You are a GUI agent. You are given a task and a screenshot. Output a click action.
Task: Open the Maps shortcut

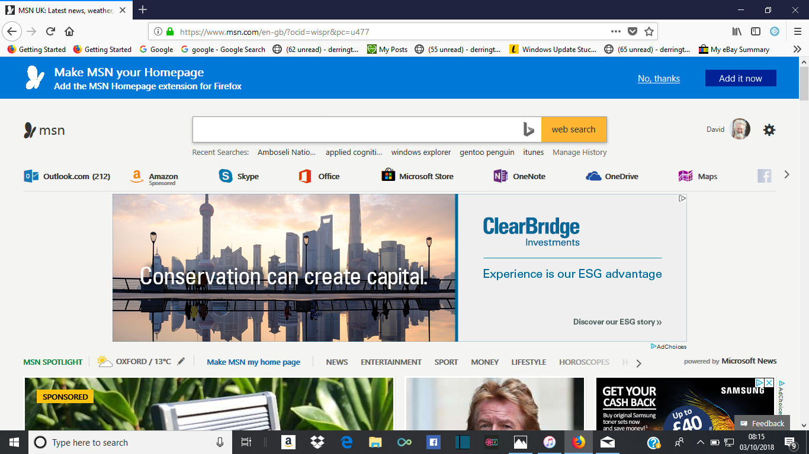click(x=698, y=176)
